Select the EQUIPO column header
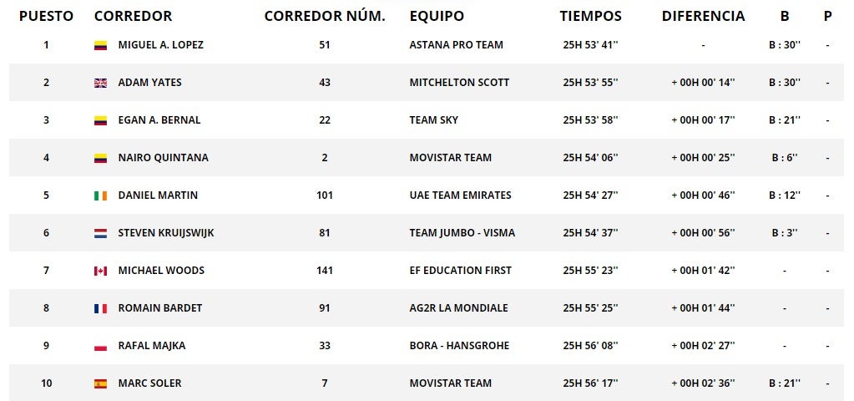The height and width of the screenshot is (401, 854). (437, 16)
